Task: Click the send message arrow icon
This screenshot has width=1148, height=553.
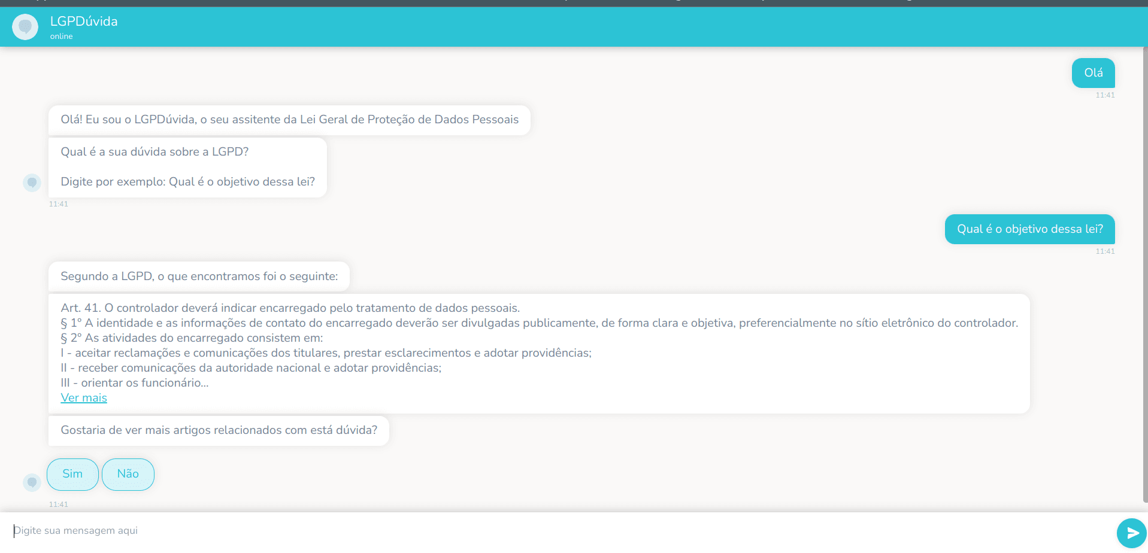Action: (x=1131, y=533)
